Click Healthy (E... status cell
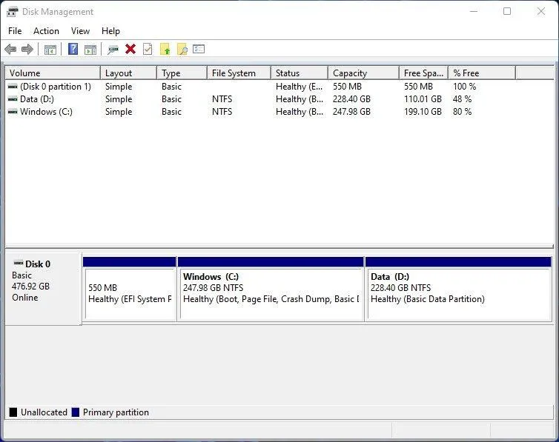 [x=299, y=87]
